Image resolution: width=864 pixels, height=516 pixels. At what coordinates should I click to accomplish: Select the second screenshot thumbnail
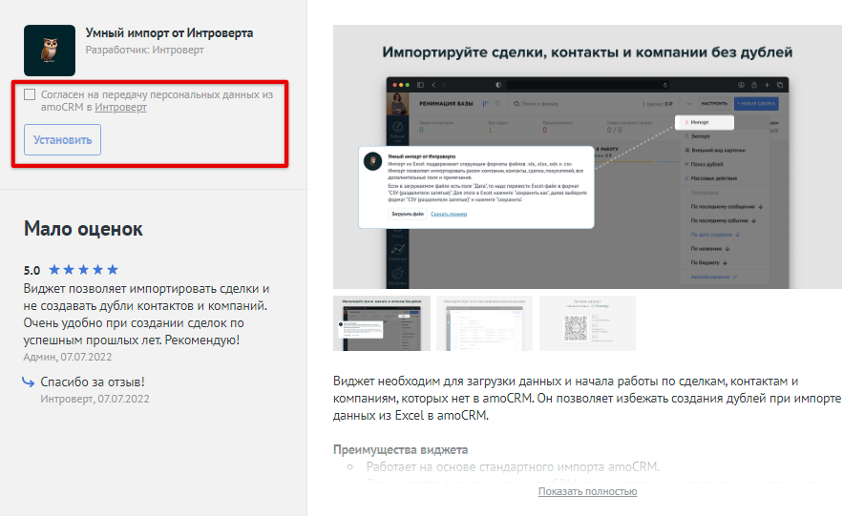(x=484, y=323)
